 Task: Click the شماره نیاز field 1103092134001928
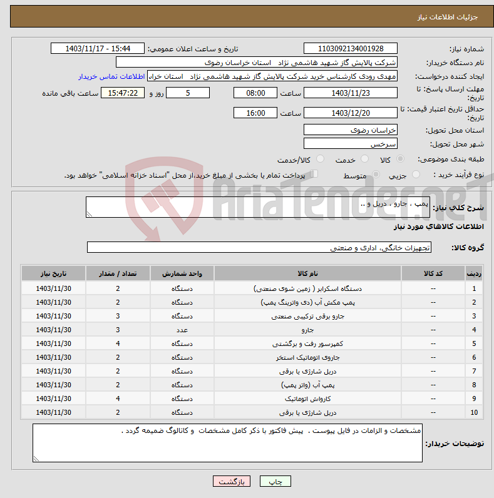click(x=351, y=49)
